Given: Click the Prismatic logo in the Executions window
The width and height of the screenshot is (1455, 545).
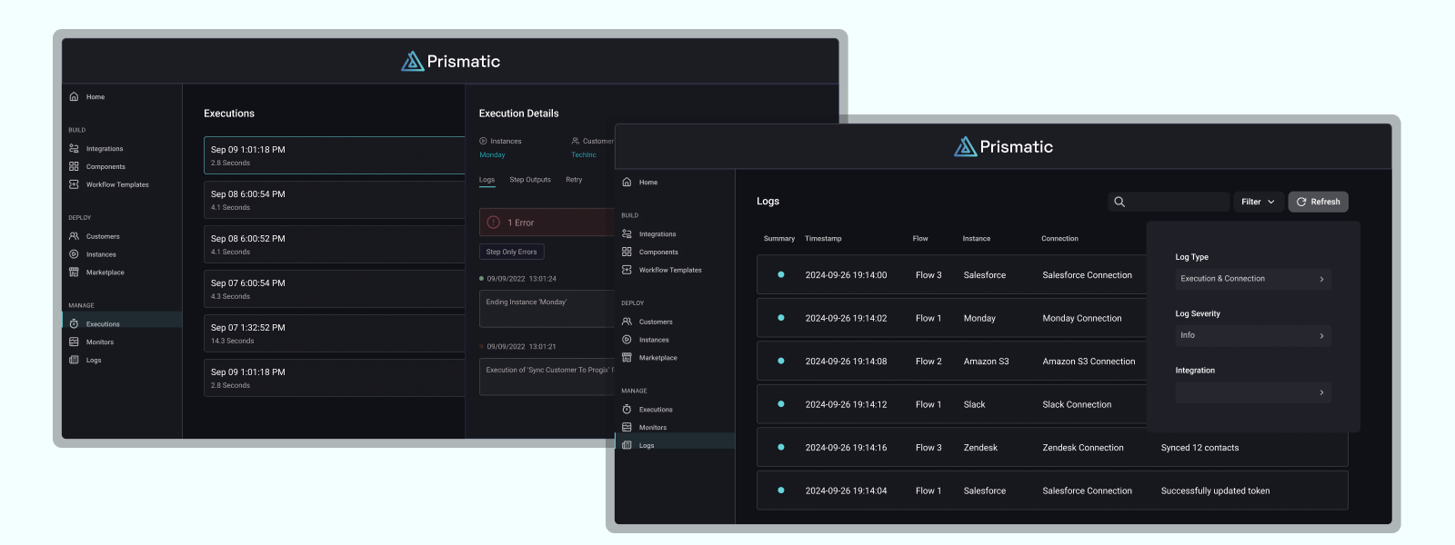Looking at the screenshot, I should [450, 61].
